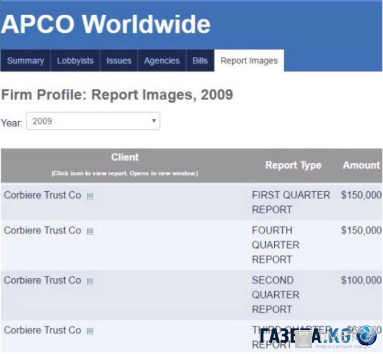
Task: Click the Amount column header
Action: point(361,166)
